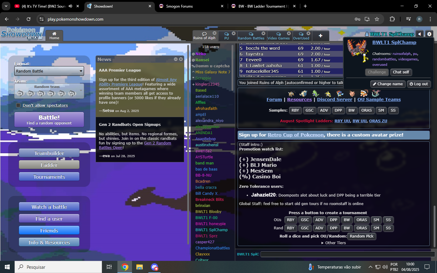
Task: Close the OverUsed room tab
Action: (309, 33)
